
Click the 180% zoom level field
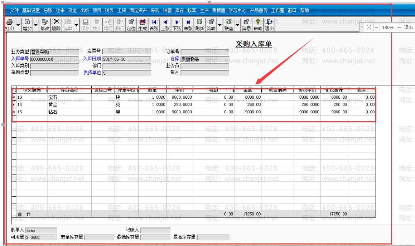click(388, 27)
